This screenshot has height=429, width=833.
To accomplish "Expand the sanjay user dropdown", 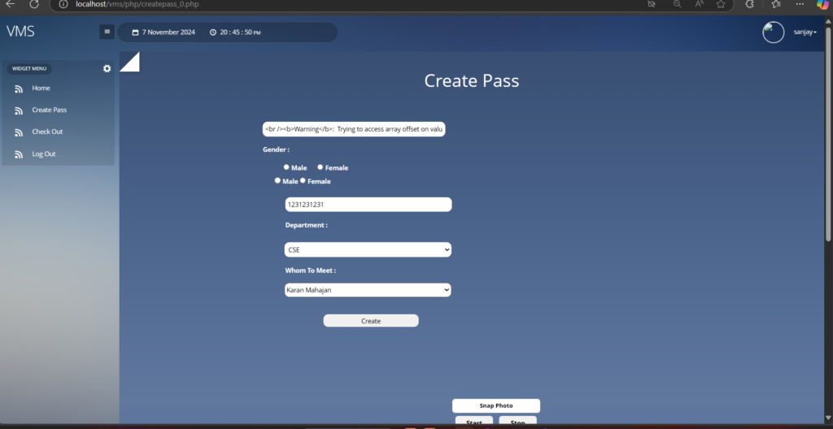I will [x=805, y=32].
